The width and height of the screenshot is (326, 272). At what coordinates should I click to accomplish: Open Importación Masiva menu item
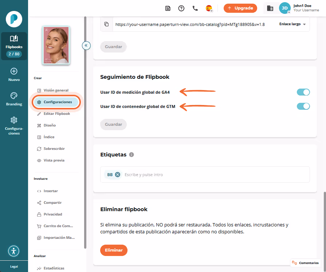coord(56,237)
